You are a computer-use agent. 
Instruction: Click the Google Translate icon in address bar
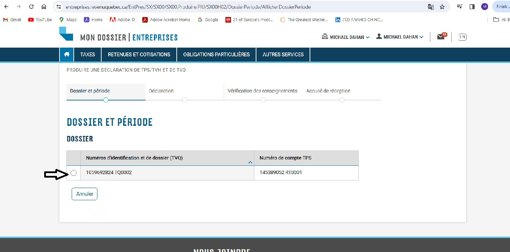(431, 7)
